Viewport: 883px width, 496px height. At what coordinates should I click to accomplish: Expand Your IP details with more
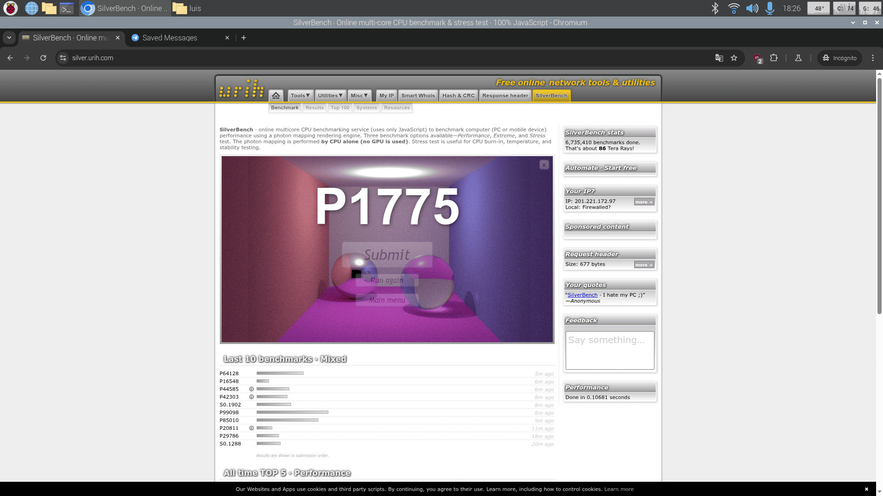pos(644,202)
